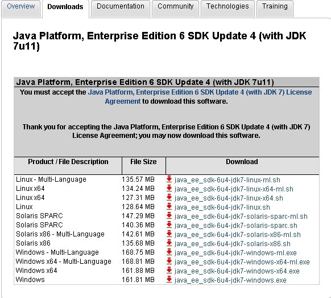Click the 140.36 MB file size
Viewport: 331px width, 298px height.
pyautogui.click(x=138, y=225)
